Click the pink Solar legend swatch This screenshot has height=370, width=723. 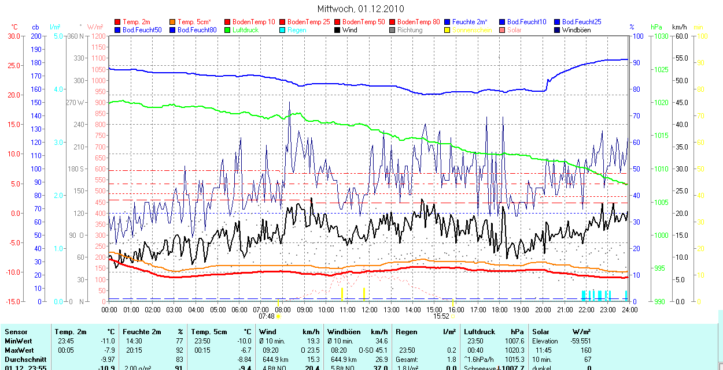coord(501,30)
